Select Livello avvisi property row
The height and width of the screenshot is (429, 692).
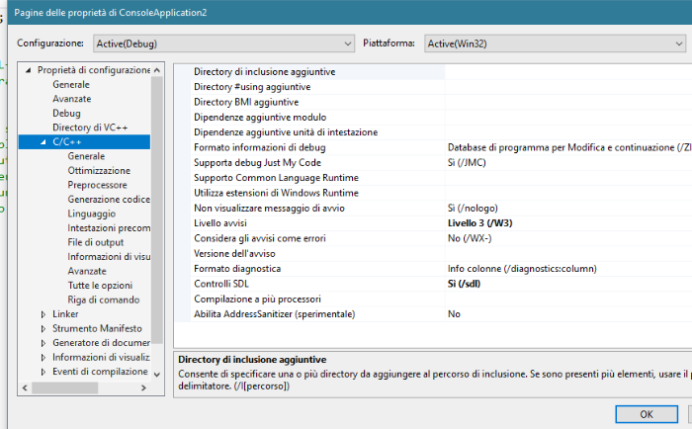click(235, 223)
